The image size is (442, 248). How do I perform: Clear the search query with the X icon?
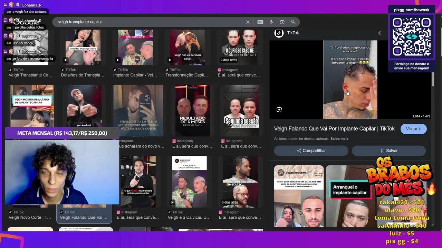coord(248,22)
